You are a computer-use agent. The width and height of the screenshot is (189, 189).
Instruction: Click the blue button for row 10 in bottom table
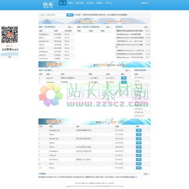coord(139,168)
